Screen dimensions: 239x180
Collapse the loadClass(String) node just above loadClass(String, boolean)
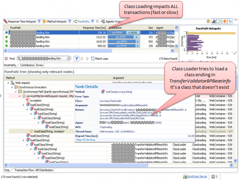38,123
